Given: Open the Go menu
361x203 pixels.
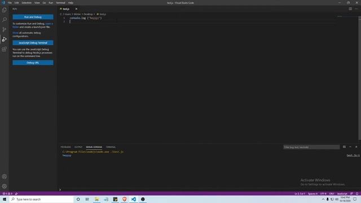Looking at the screenshot, I should click(x=44, y=3).
